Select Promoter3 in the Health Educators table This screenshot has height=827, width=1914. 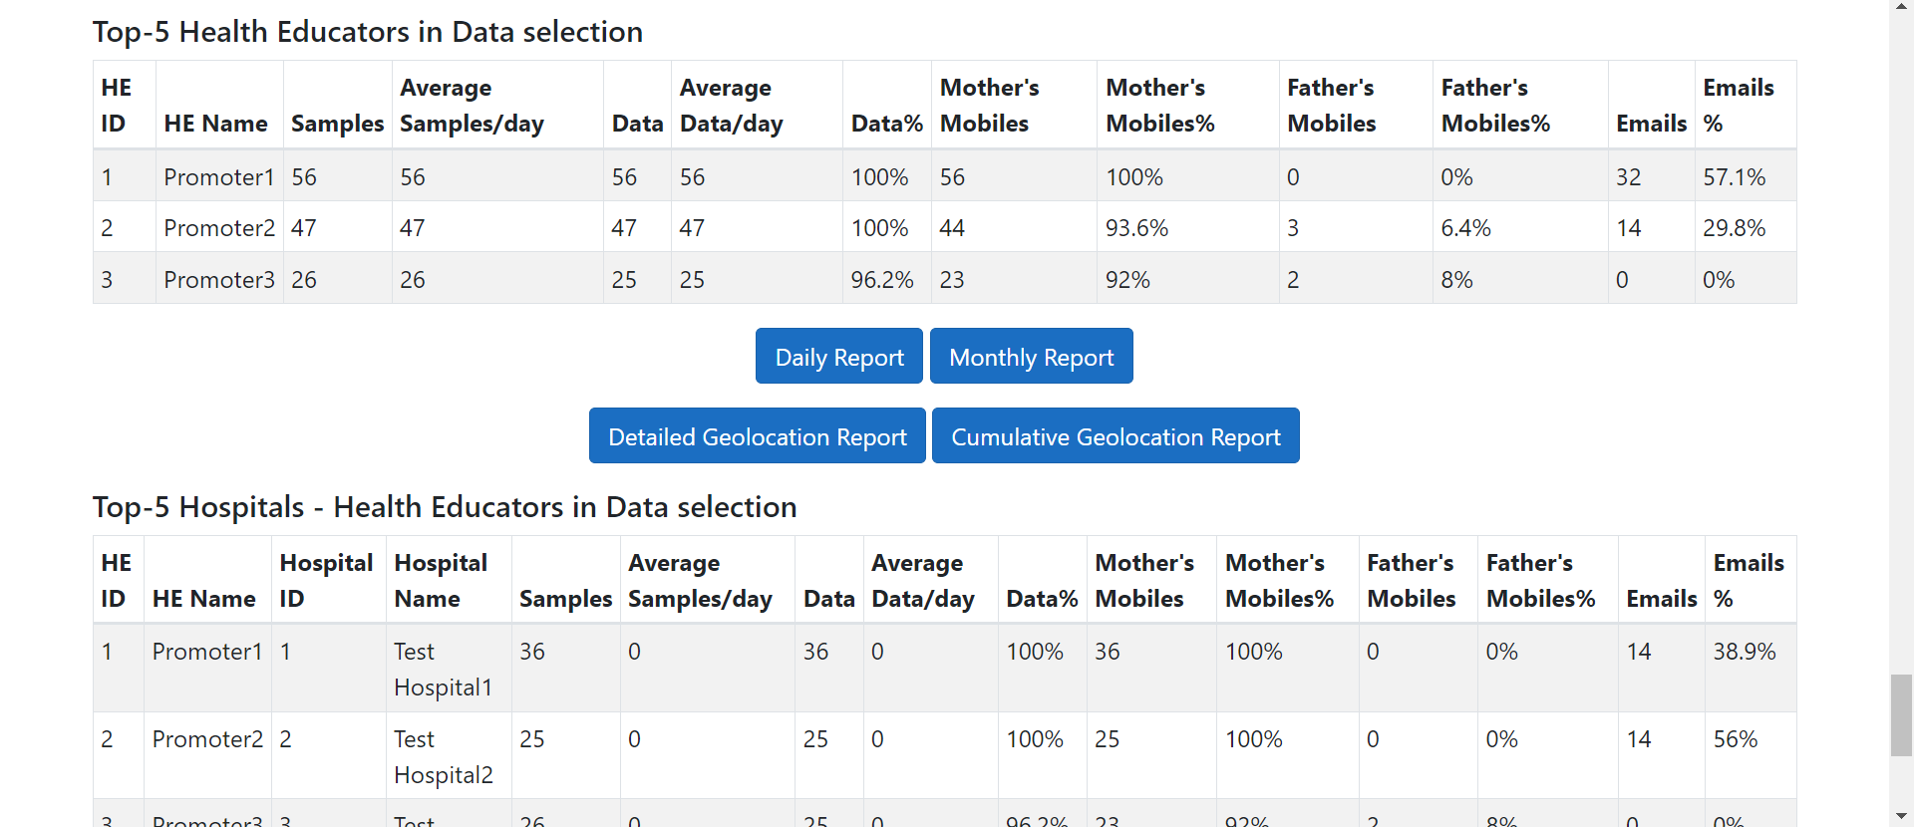(x=218, y=280)
